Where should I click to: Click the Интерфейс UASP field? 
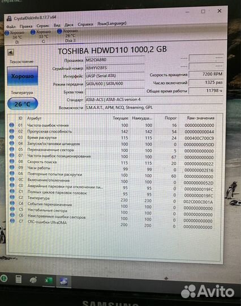pyautogui.click(x=115, y=76)
